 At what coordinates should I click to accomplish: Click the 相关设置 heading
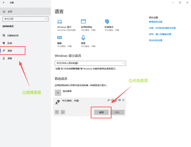(x=153, y=18)
